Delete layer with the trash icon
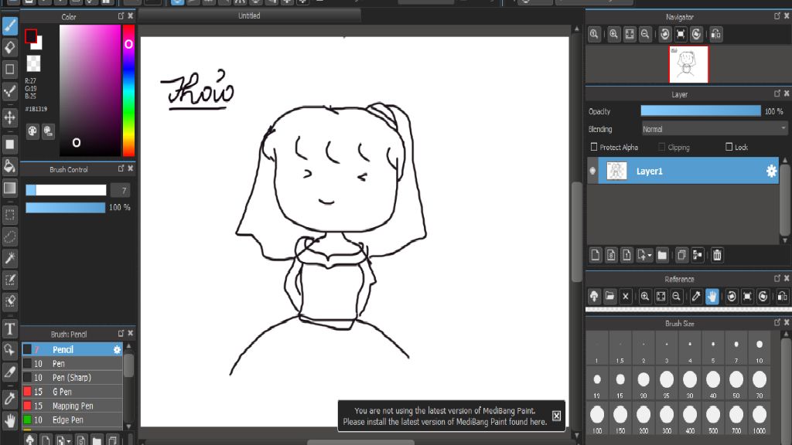The height and width of the screenshot is (445, 792). click(x=717, y=255)
